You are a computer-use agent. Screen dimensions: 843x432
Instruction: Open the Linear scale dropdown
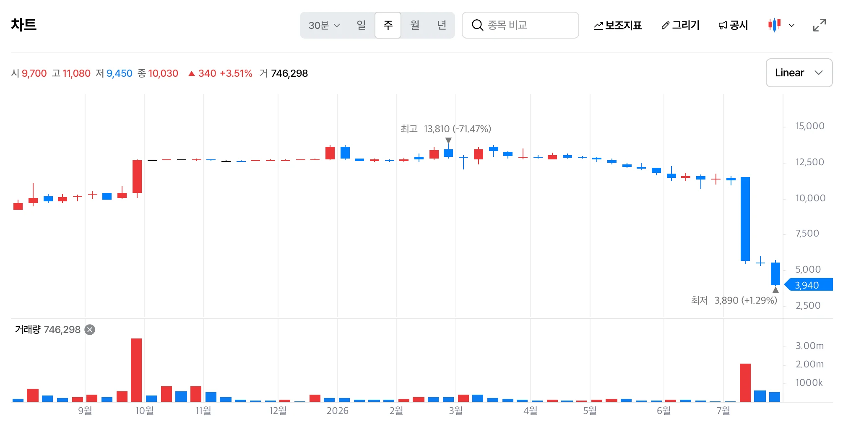pyautogui.click(x=799, y=73)
